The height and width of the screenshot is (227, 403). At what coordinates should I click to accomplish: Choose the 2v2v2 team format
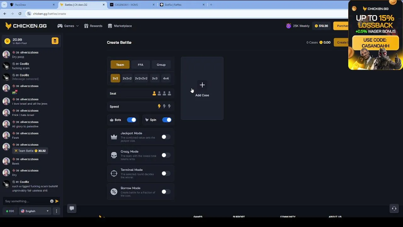pyautogui.click(x=127, y=78)
